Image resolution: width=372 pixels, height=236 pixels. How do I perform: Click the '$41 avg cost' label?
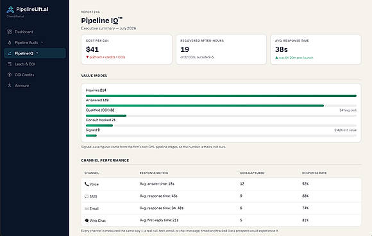tap(348, 110)
